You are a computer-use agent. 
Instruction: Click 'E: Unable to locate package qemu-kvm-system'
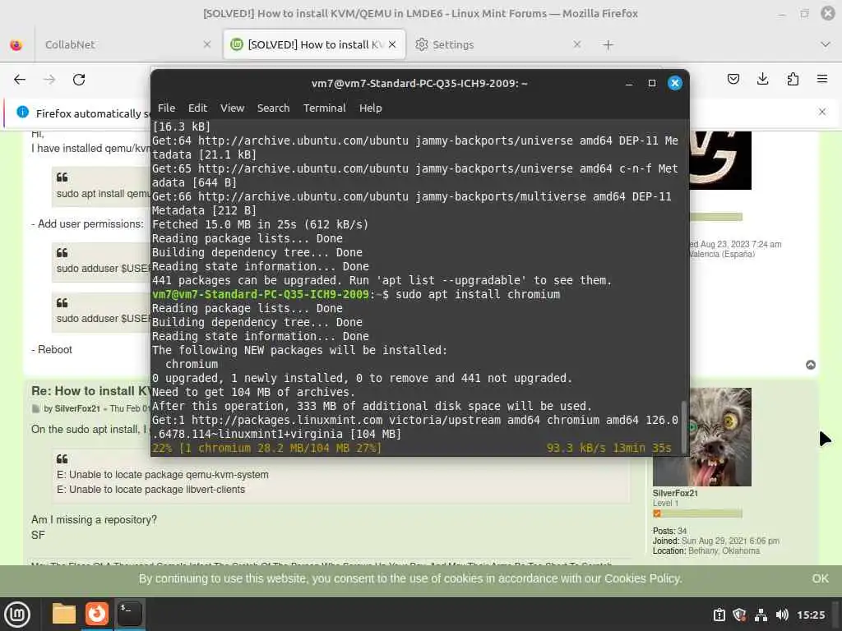point(163,475)
